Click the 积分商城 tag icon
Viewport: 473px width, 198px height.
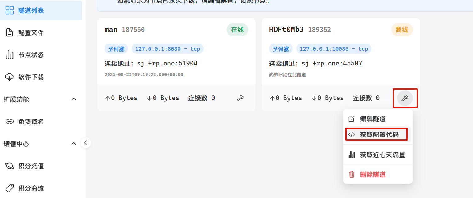(x=10, y=188)
